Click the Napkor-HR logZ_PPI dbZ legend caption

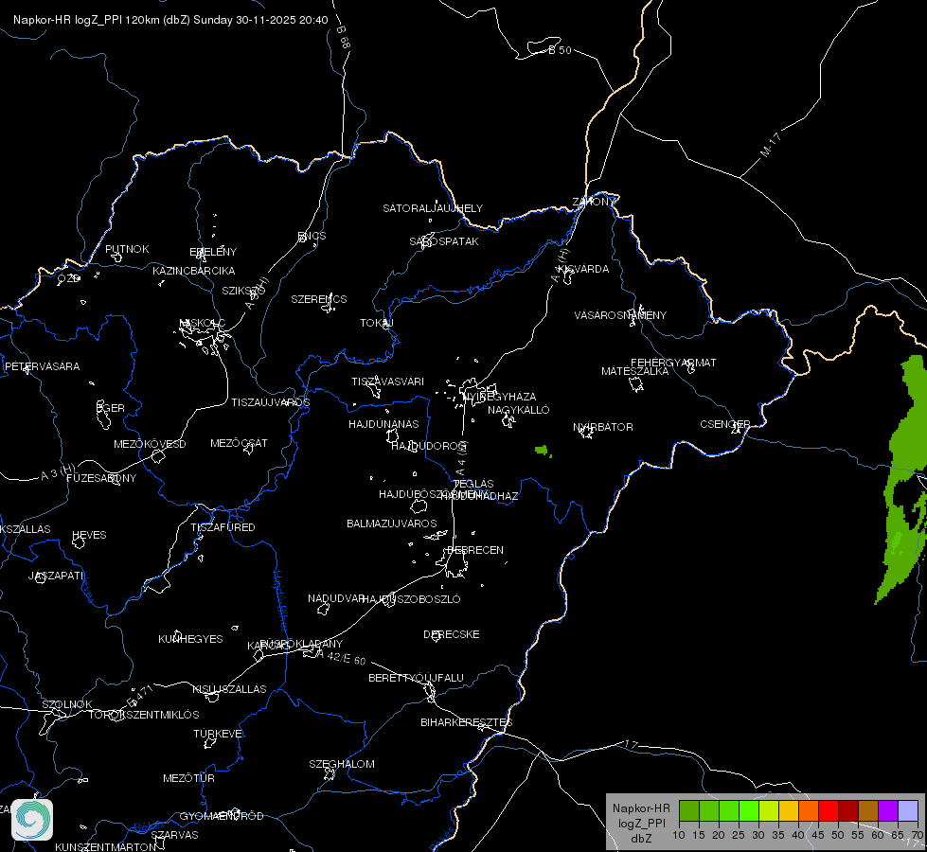pyautogui.click(x=641, y=823)
